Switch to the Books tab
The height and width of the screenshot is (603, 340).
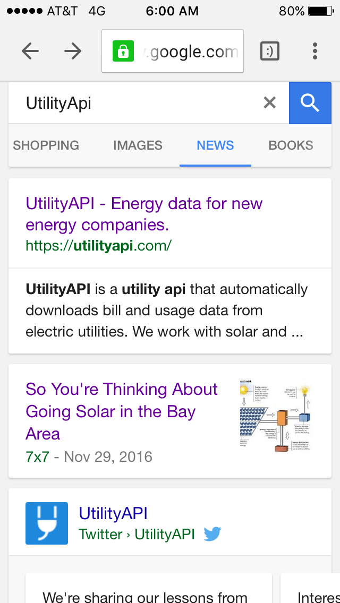pyautogui.click(x=291, y=145)
